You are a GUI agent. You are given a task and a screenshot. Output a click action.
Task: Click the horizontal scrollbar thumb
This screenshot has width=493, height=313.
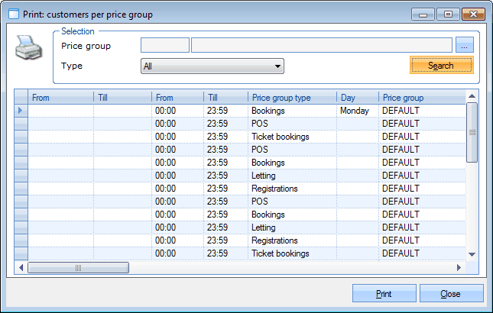pos(79,268)
